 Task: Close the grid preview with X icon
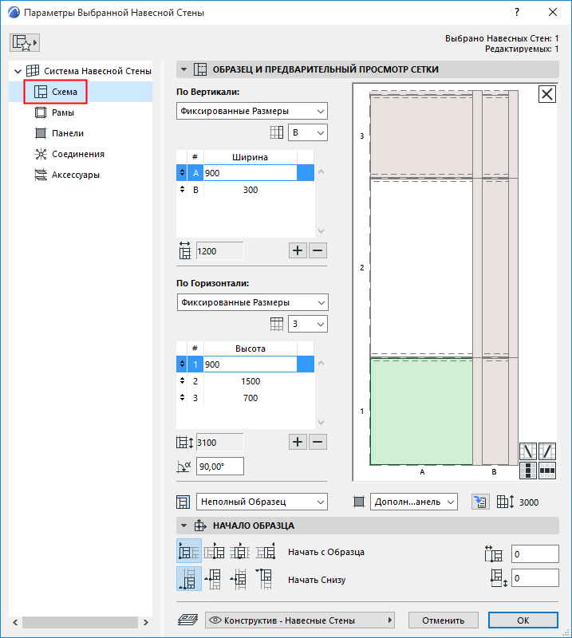pyautogui.click(x=546, y=94)
